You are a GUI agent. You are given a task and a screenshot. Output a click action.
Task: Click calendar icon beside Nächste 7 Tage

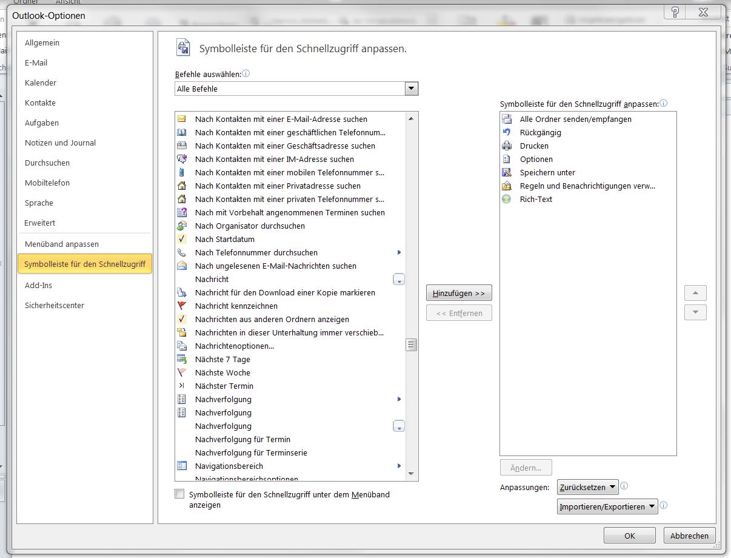coord(182,359)
